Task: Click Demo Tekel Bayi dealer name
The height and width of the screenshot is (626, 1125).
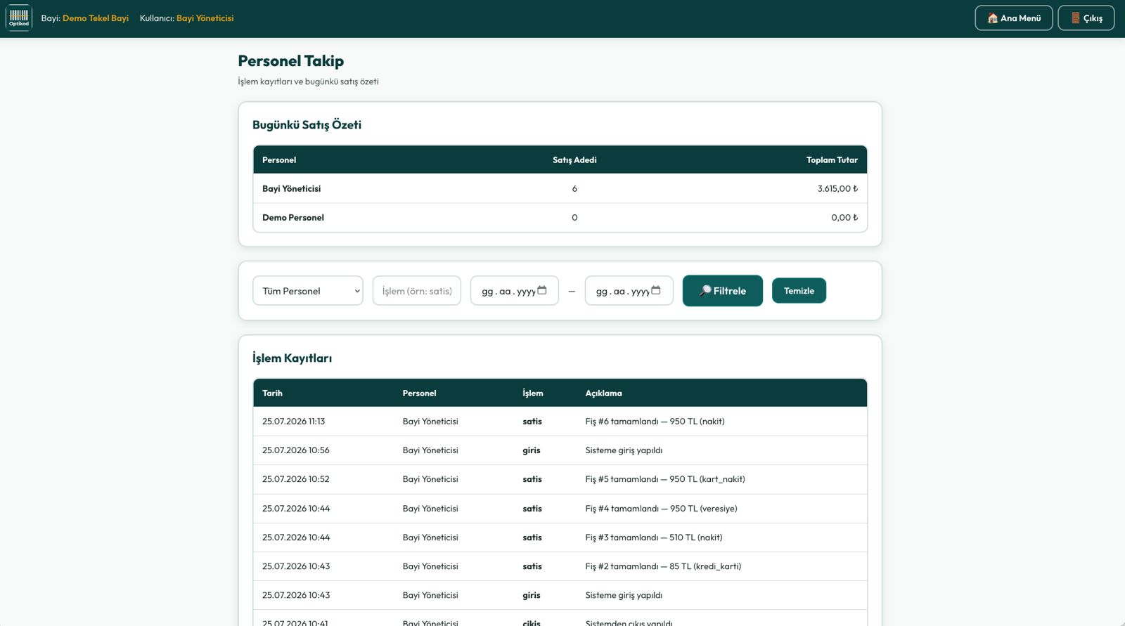Action: 96,18
